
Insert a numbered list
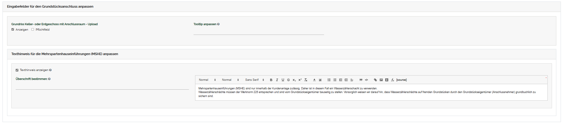(x=329, y=80)
